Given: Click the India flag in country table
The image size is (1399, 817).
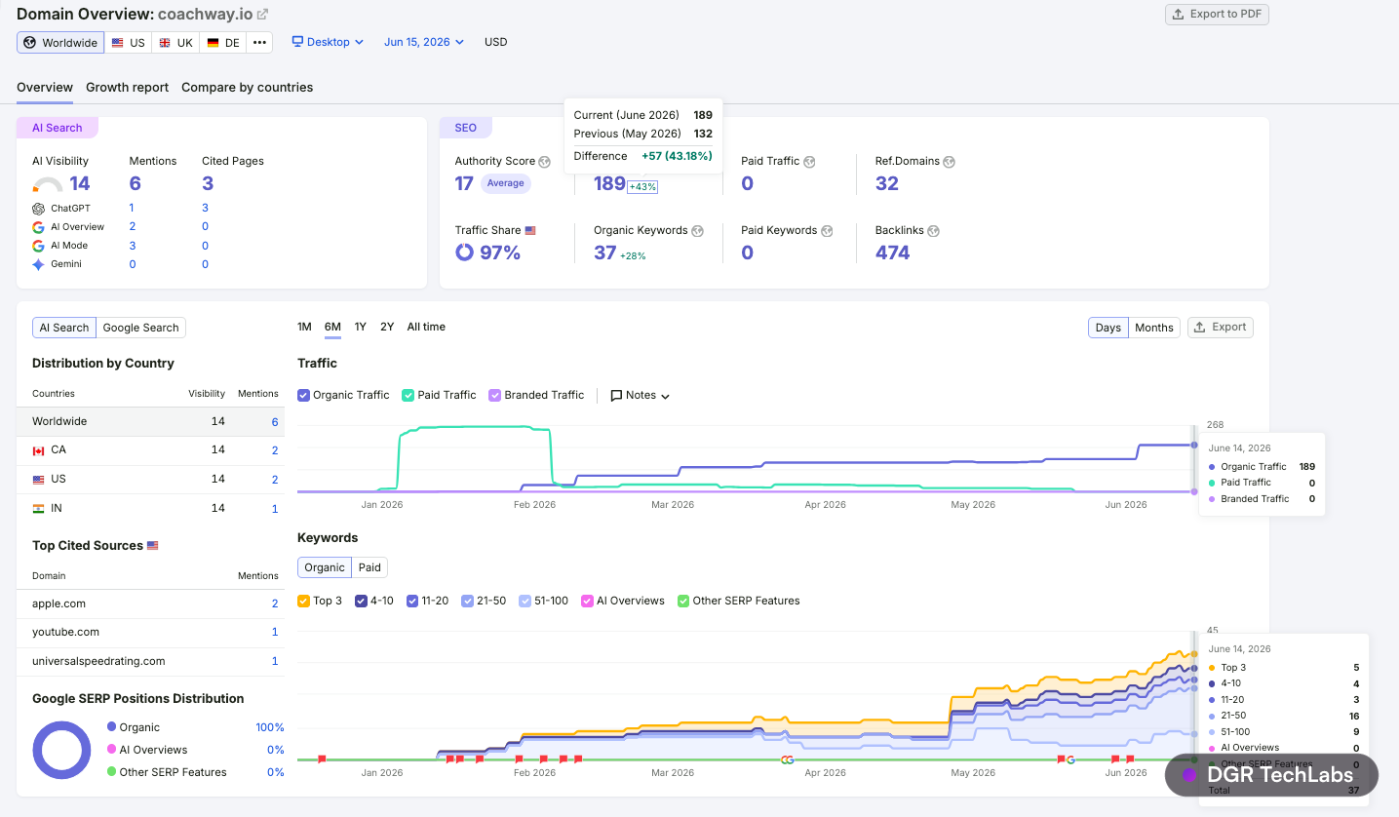Looking at the screenshot, I should click(39, 509).
